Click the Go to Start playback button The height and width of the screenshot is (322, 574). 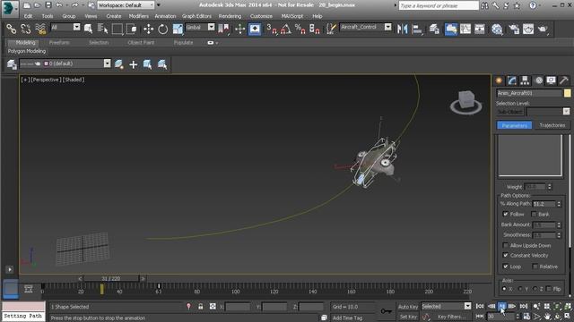tap(480, 306)
